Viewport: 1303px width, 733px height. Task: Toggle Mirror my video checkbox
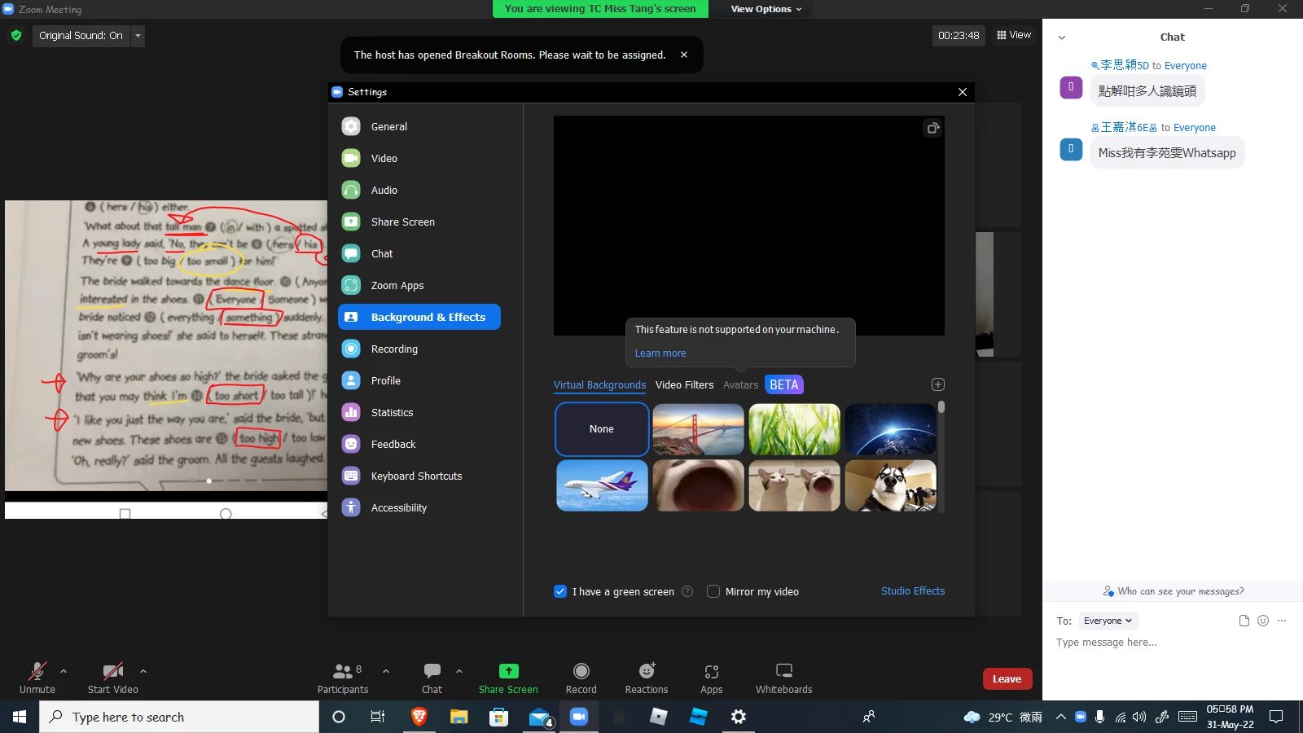(713, 591)
